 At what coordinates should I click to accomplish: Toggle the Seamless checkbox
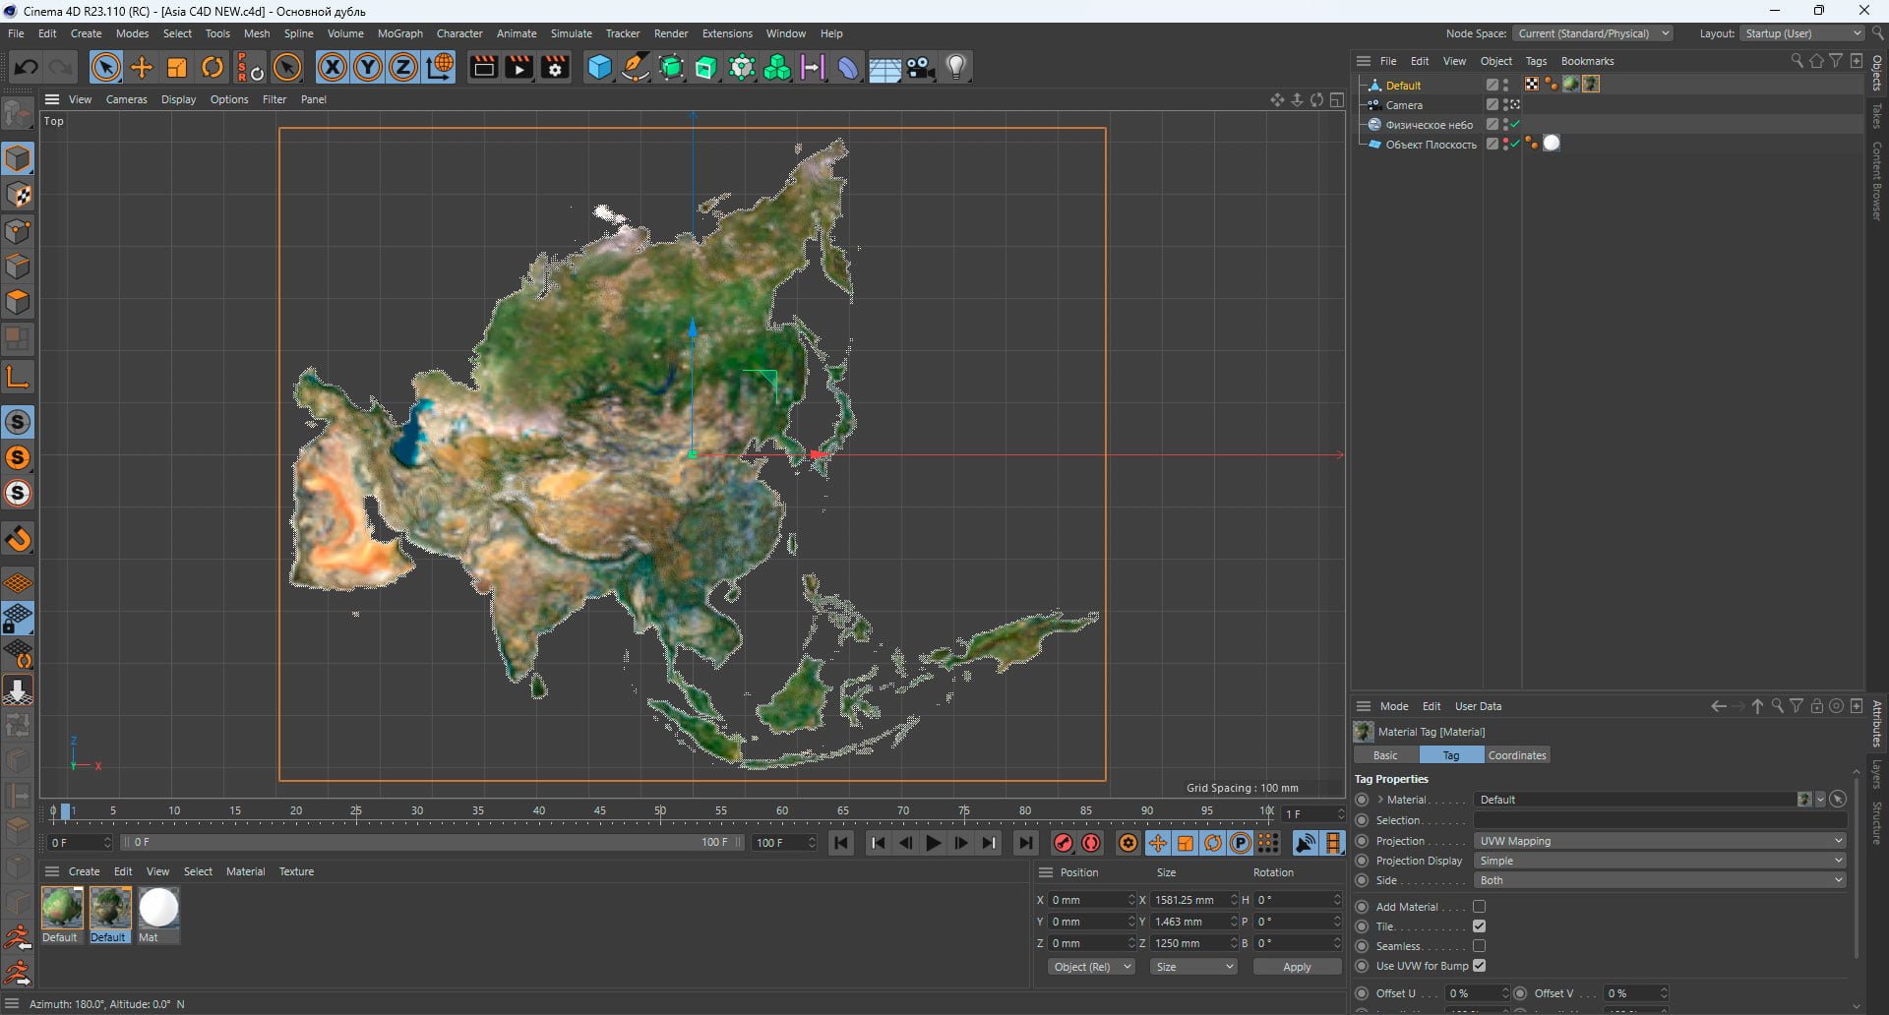click(x=1479, y=946)
